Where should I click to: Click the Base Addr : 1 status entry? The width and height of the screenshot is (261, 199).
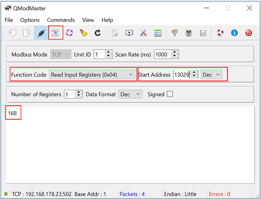pyautogui.click(x=90, y=194)
